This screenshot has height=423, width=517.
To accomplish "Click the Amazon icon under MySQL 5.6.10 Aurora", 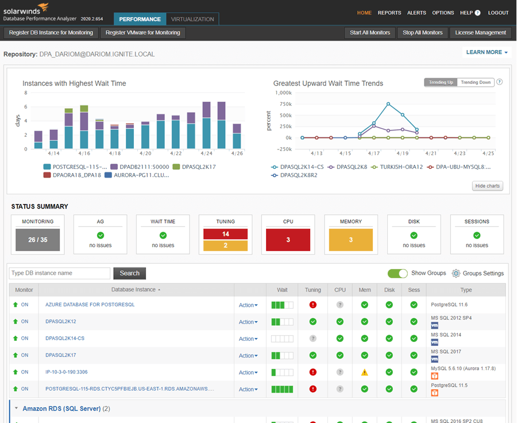I will click(435, 376).
